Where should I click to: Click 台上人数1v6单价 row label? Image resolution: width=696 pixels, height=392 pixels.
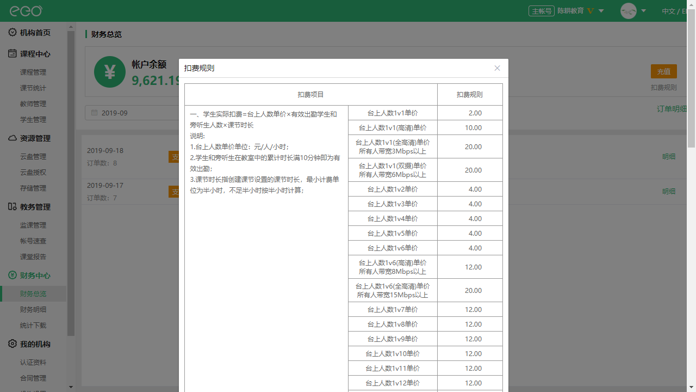(393, 248)
